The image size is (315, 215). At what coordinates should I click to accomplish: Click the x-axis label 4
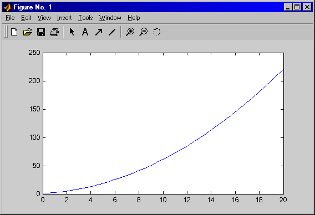coord(90,200)
